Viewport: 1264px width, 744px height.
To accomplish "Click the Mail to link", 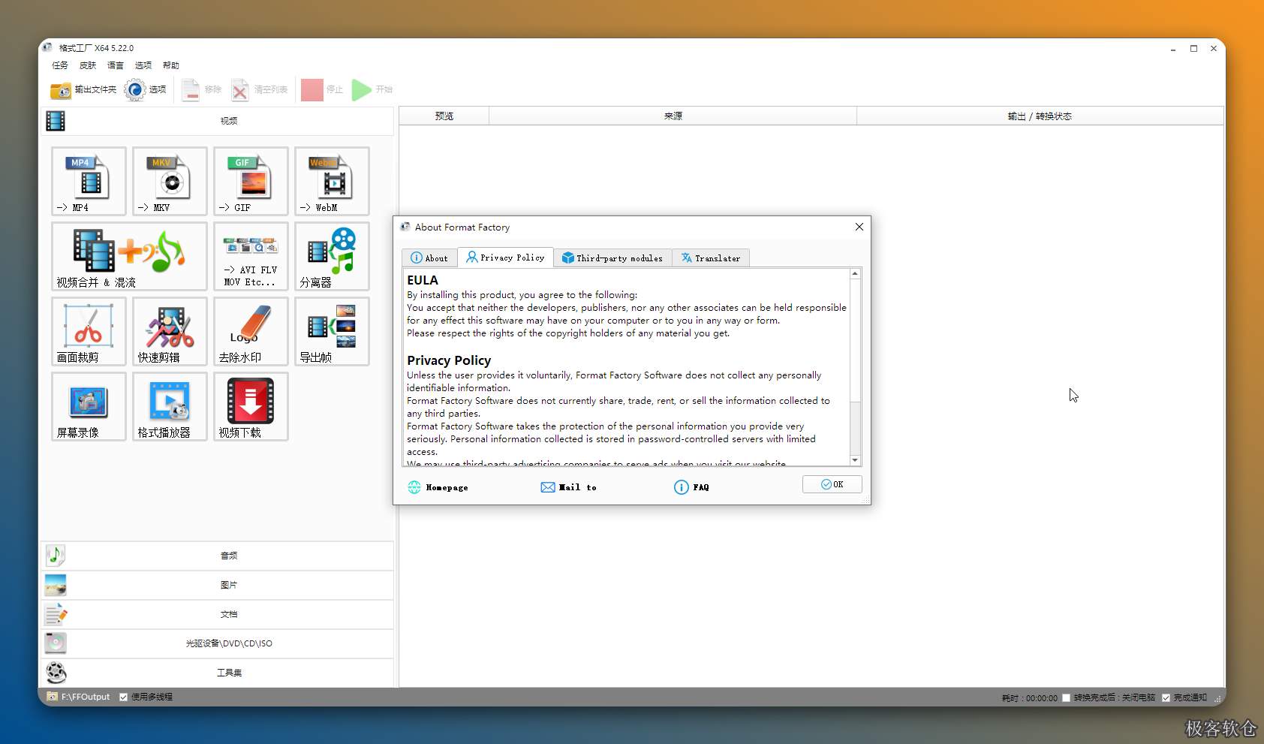I will click(x=569, y=487).
